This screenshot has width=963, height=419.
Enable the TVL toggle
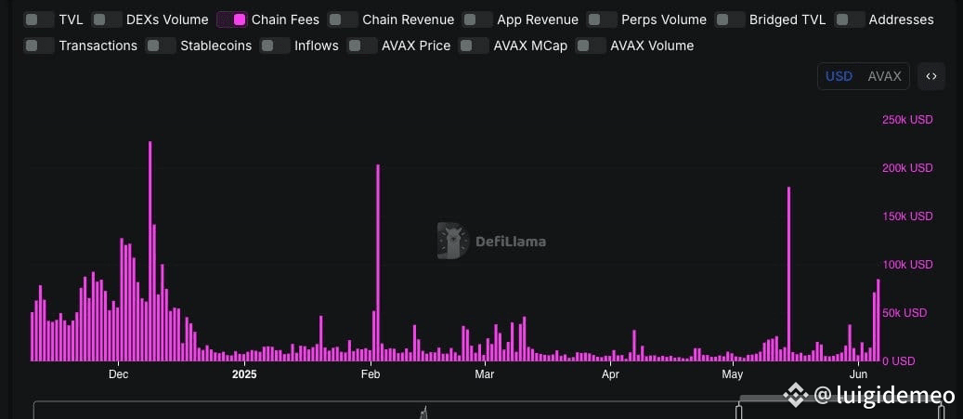point(39,20)
